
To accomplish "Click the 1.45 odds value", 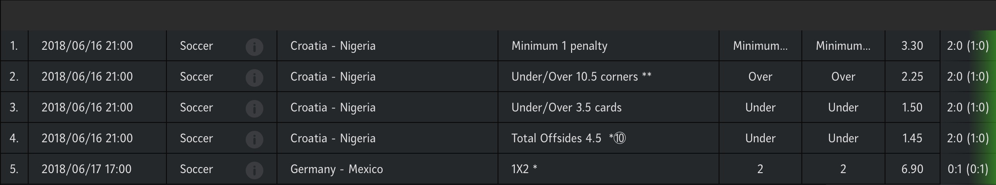I will click(x=912, y=138).
